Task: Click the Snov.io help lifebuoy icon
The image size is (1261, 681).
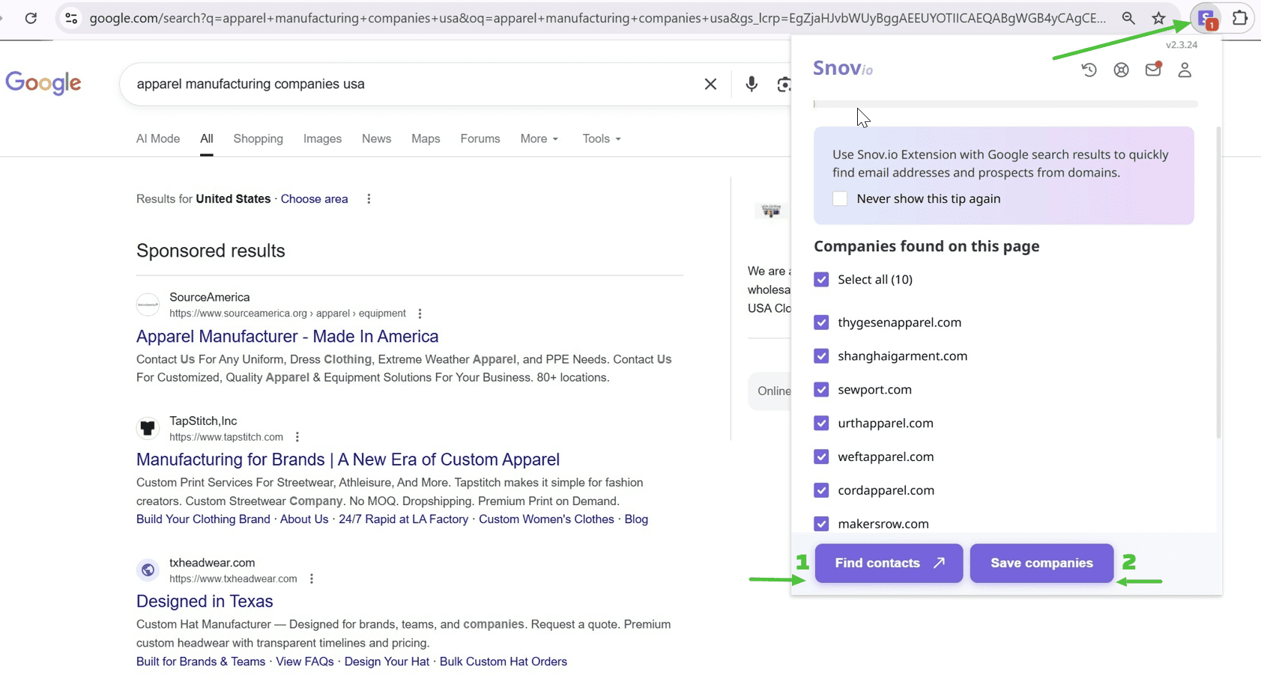Action: click(1121, 70)
